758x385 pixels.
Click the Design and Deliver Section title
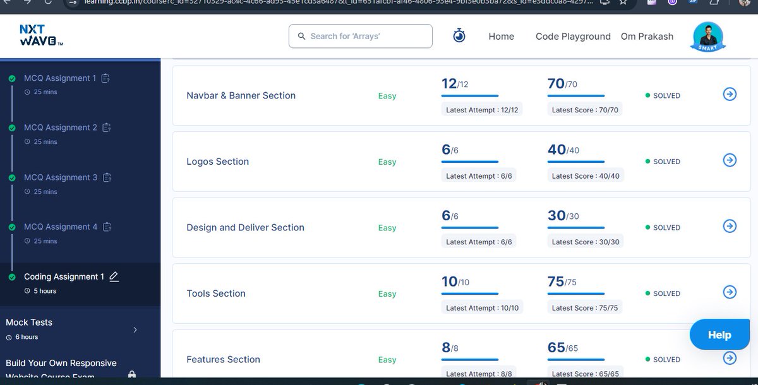pos(245,227)
